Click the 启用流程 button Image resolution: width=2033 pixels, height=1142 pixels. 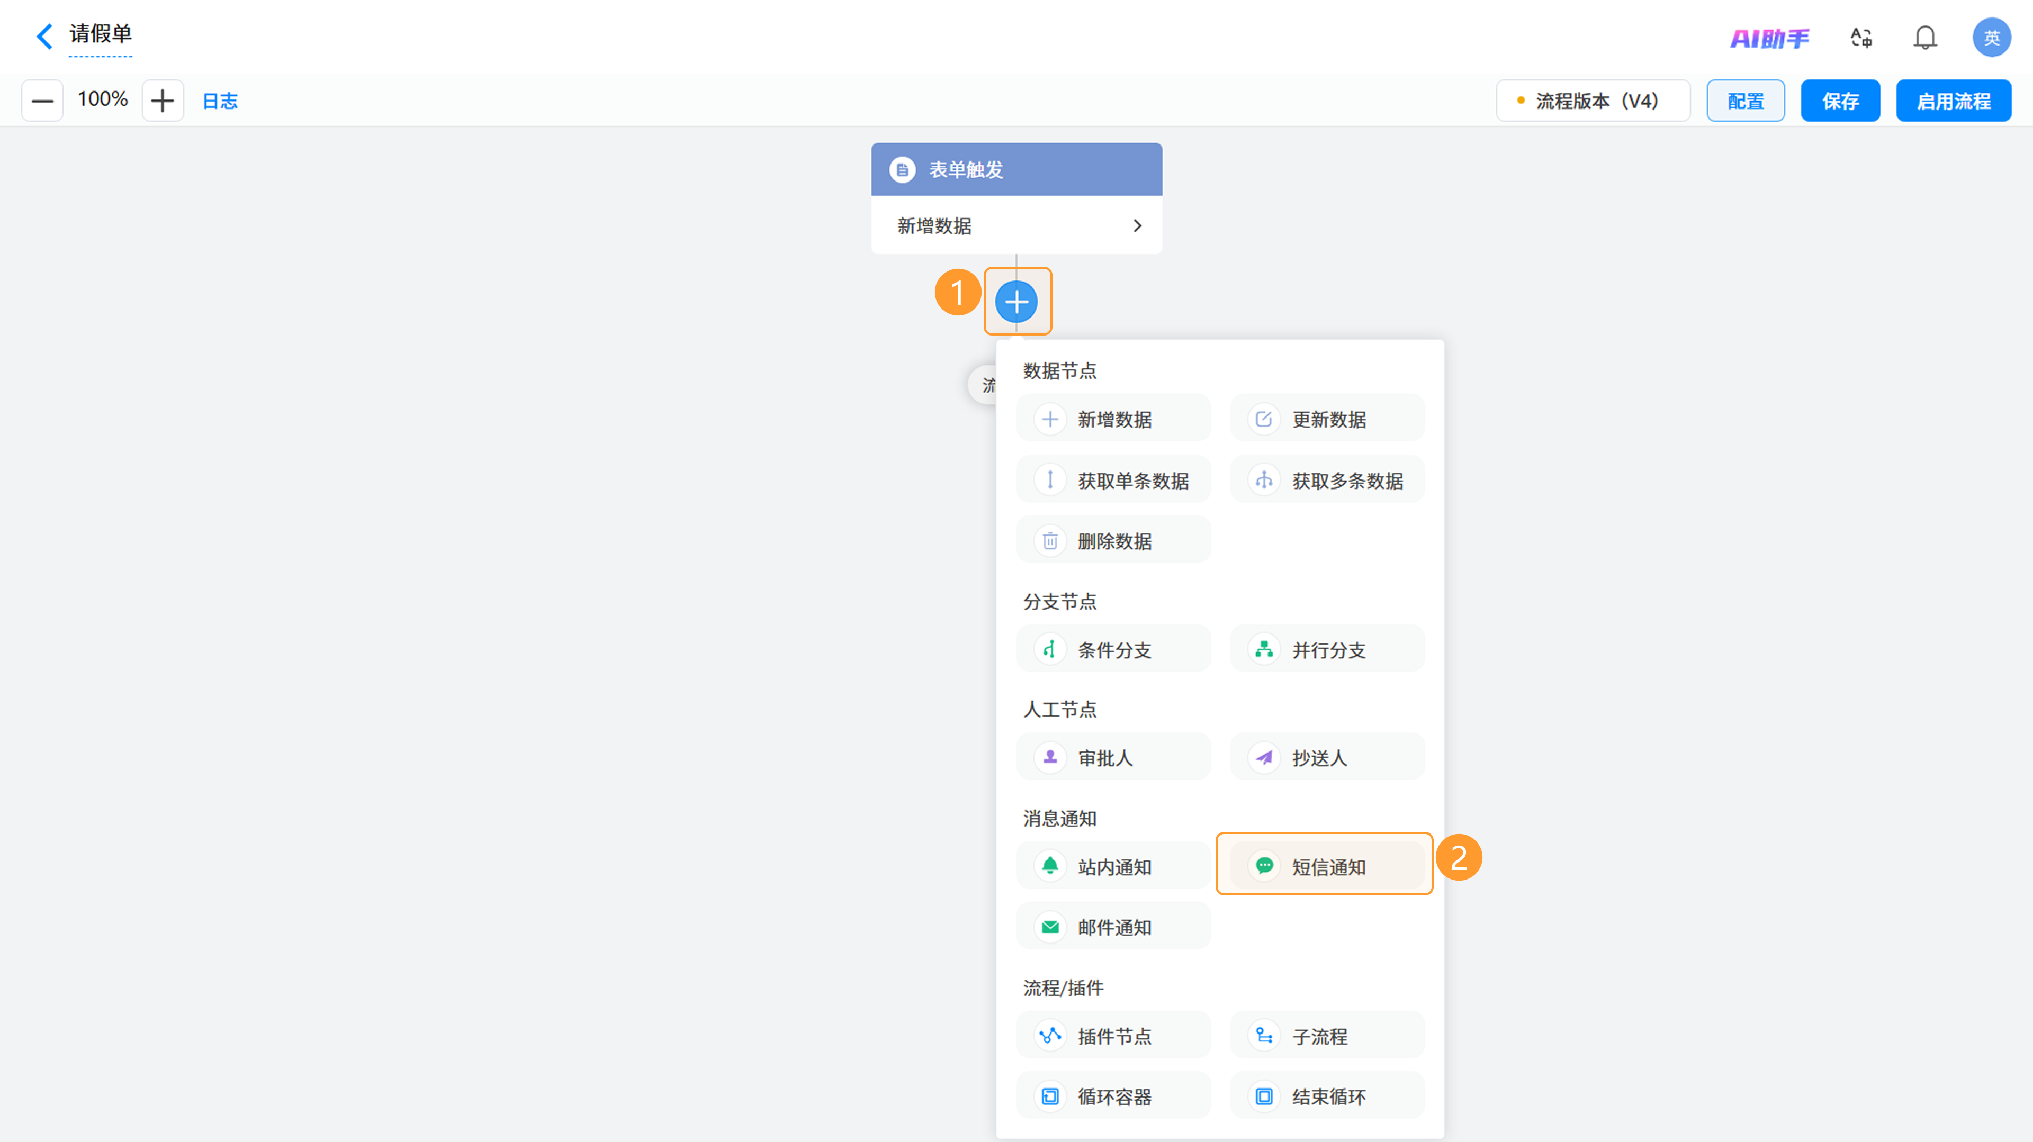[1953, 100]
